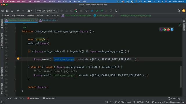186x104 pixels.
Task: Open in Safari browser icon
Action: point(172,29)
